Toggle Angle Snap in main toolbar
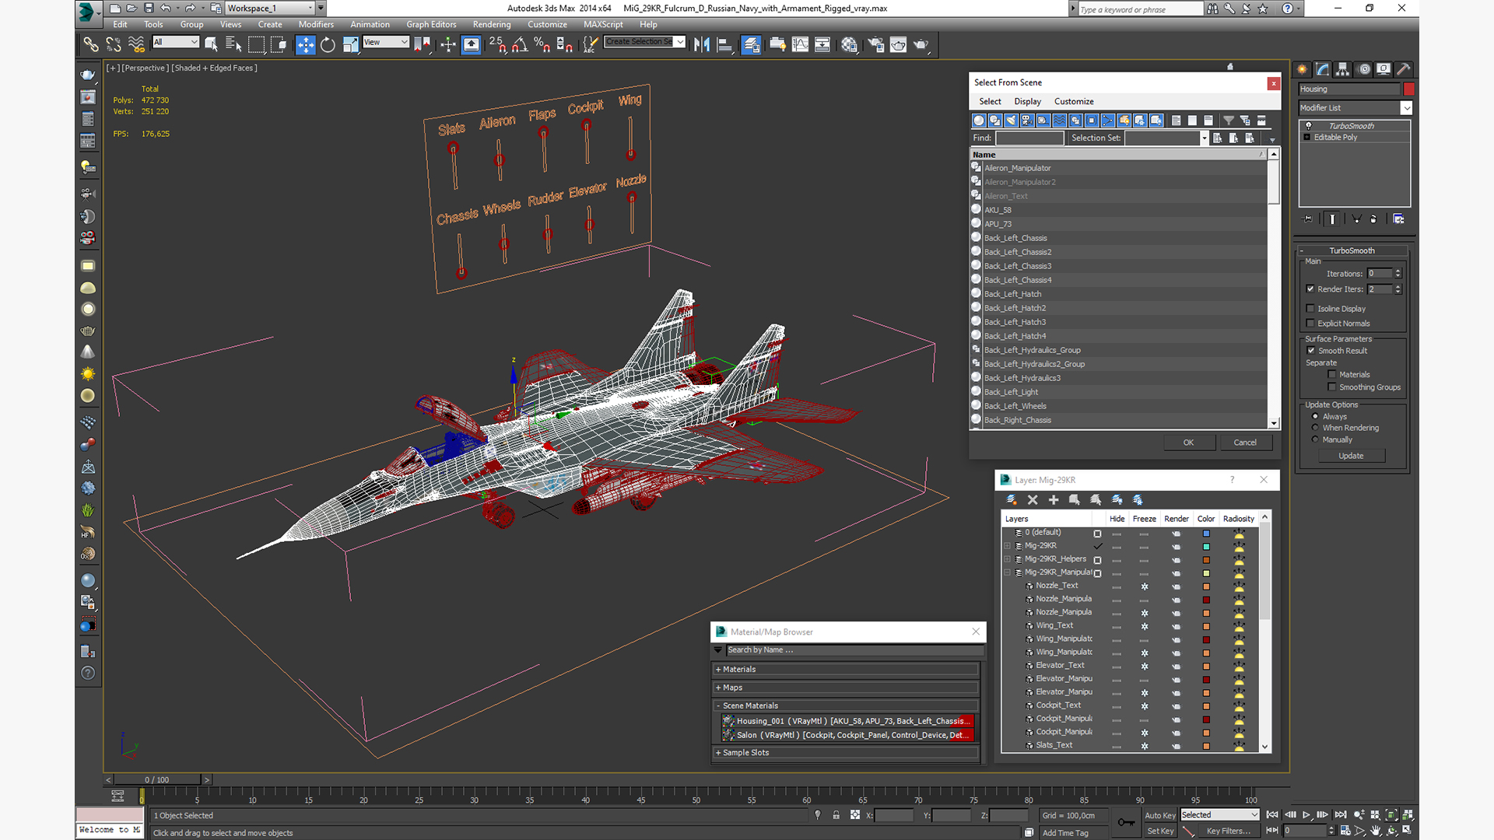 pyautogui.click(x=519, y=44)
